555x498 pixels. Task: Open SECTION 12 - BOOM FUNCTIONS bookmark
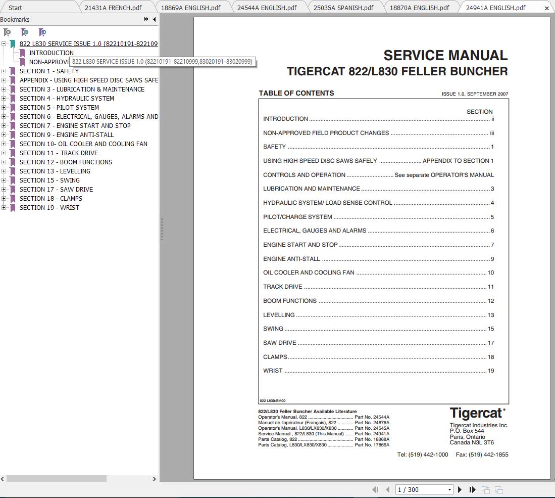66,162
